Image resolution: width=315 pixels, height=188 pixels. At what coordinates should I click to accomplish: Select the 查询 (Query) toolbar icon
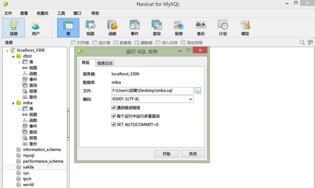point(156,28)
